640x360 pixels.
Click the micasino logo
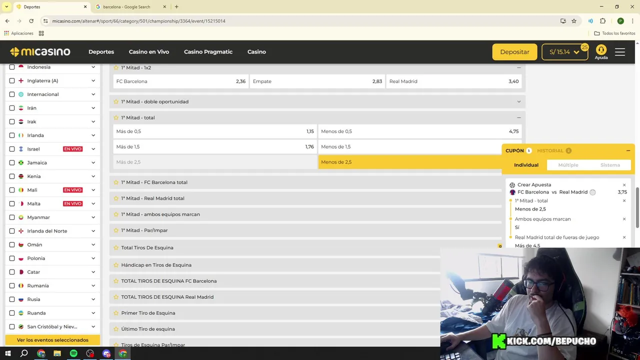pos(40,52)
